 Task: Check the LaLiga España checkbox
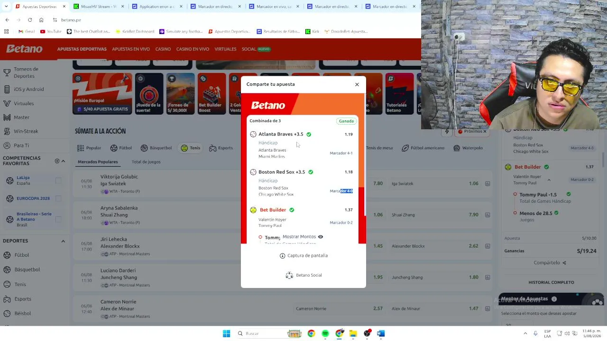click(58, 180)
